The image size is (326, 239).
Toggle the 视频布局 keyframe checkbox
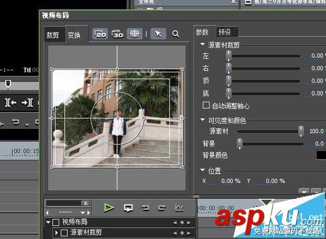point(56,222)
